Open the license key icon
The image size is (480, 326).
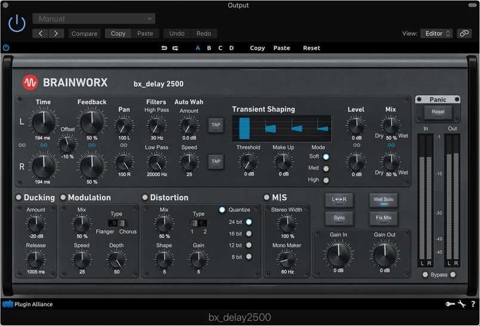[x=450, y=304]
